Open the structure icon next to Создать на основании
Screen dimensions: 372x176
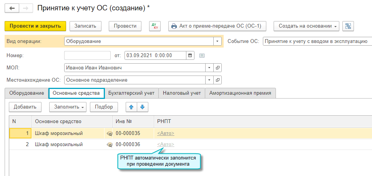(x=348, y=26)
